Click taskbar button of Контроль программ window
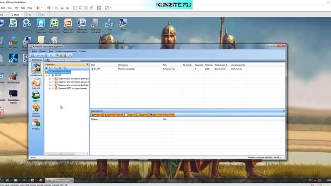This screenshot has width=331, height=186. click(59, 180)
